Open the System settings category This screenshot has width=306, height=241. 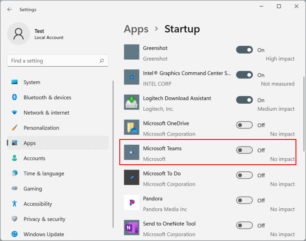[x=58, y=82]
